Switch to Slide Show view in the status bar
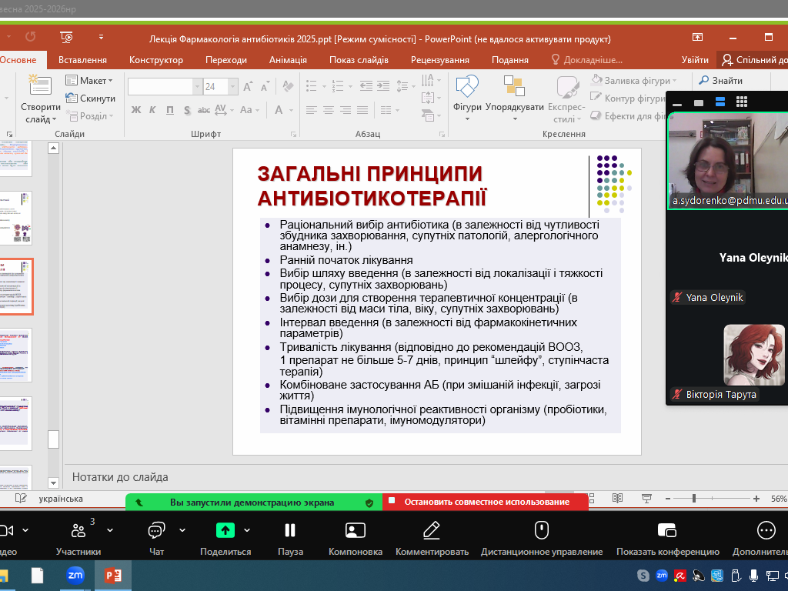 point(646,498)
